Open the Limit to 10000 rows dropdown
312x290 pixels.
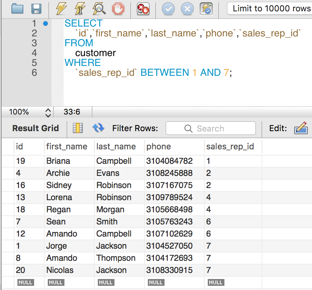tap(270, 8)
